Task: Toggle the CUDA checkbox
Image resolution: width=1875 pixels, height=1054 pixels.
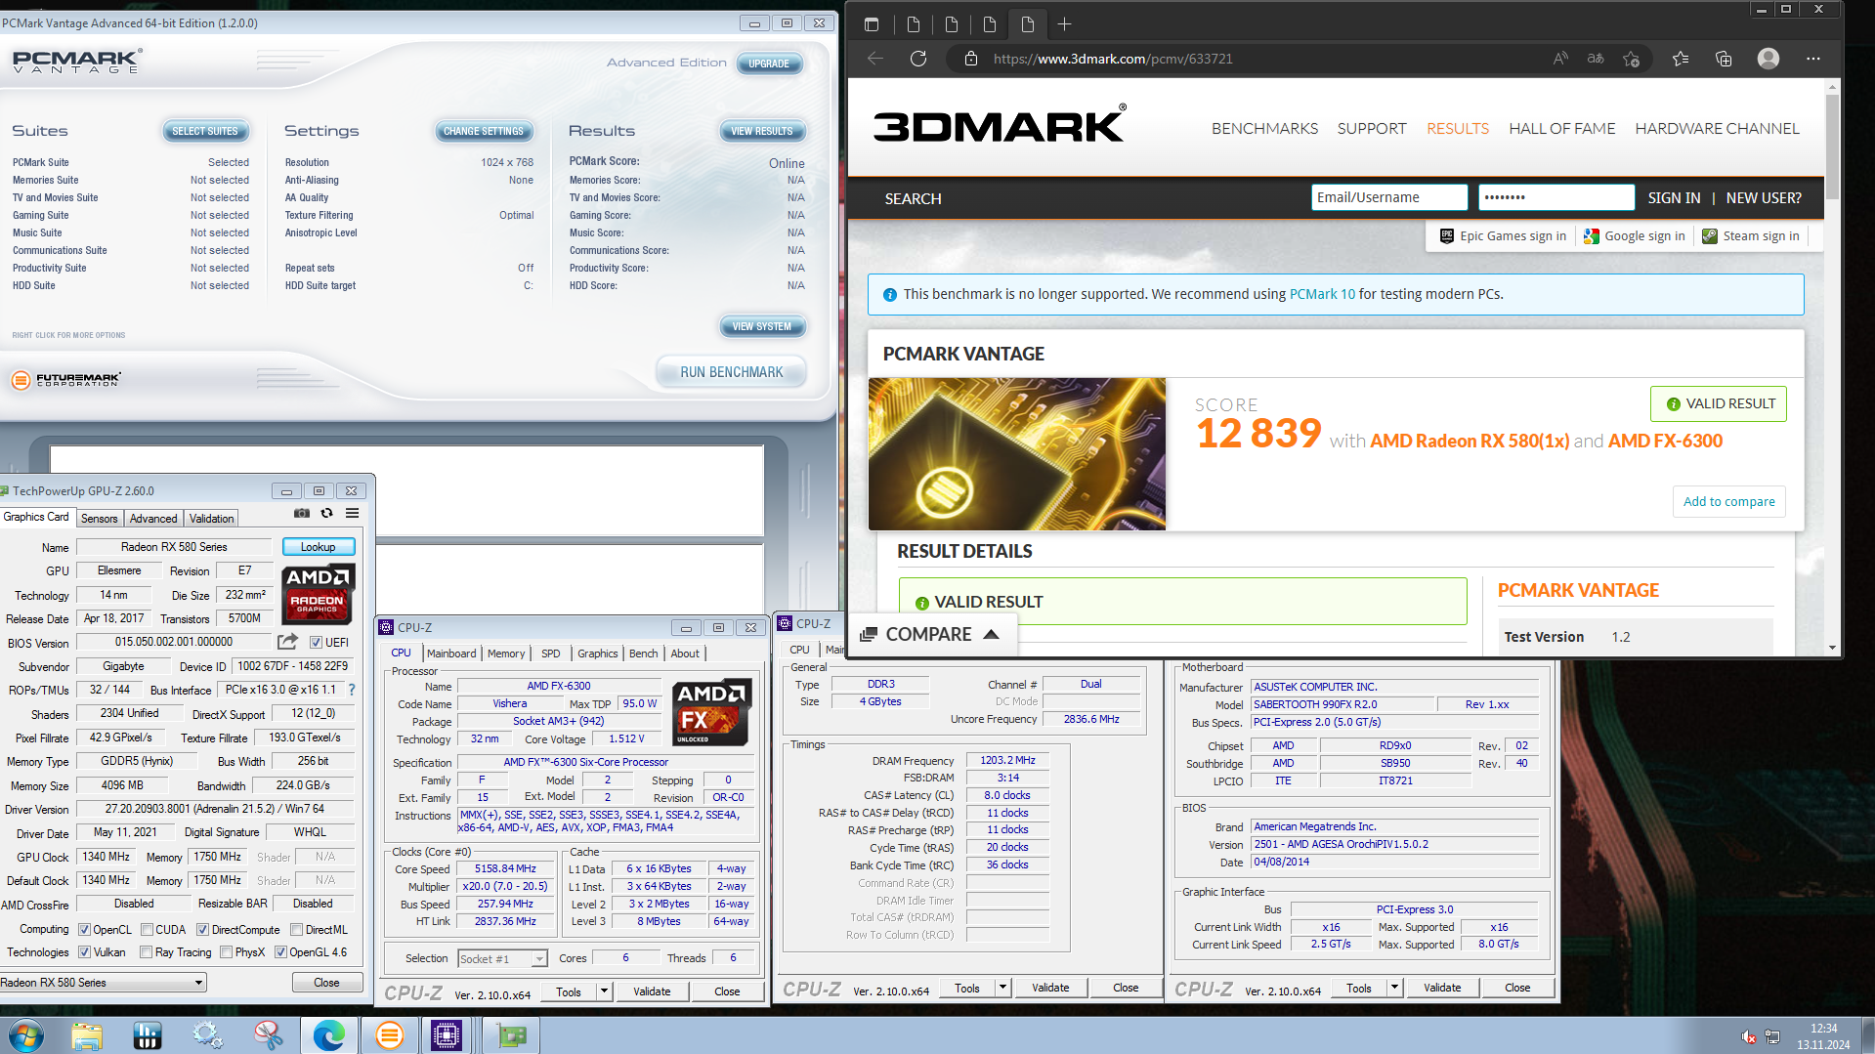Action: click(x=147, y=929)
